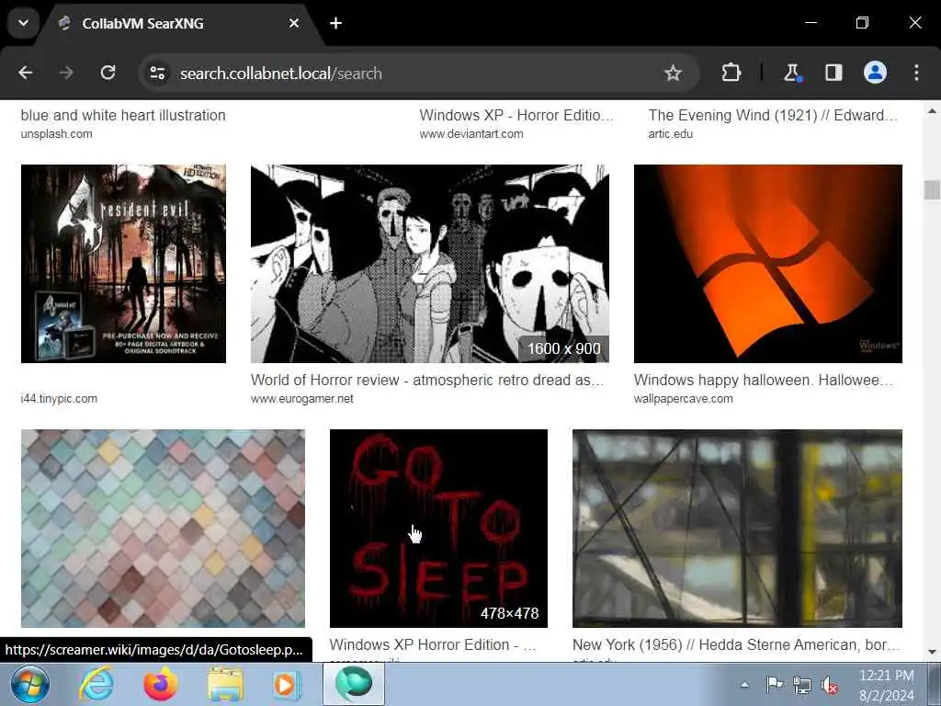Select the active browser taskbar button
The image size is (941, 706).
(354, 684)
